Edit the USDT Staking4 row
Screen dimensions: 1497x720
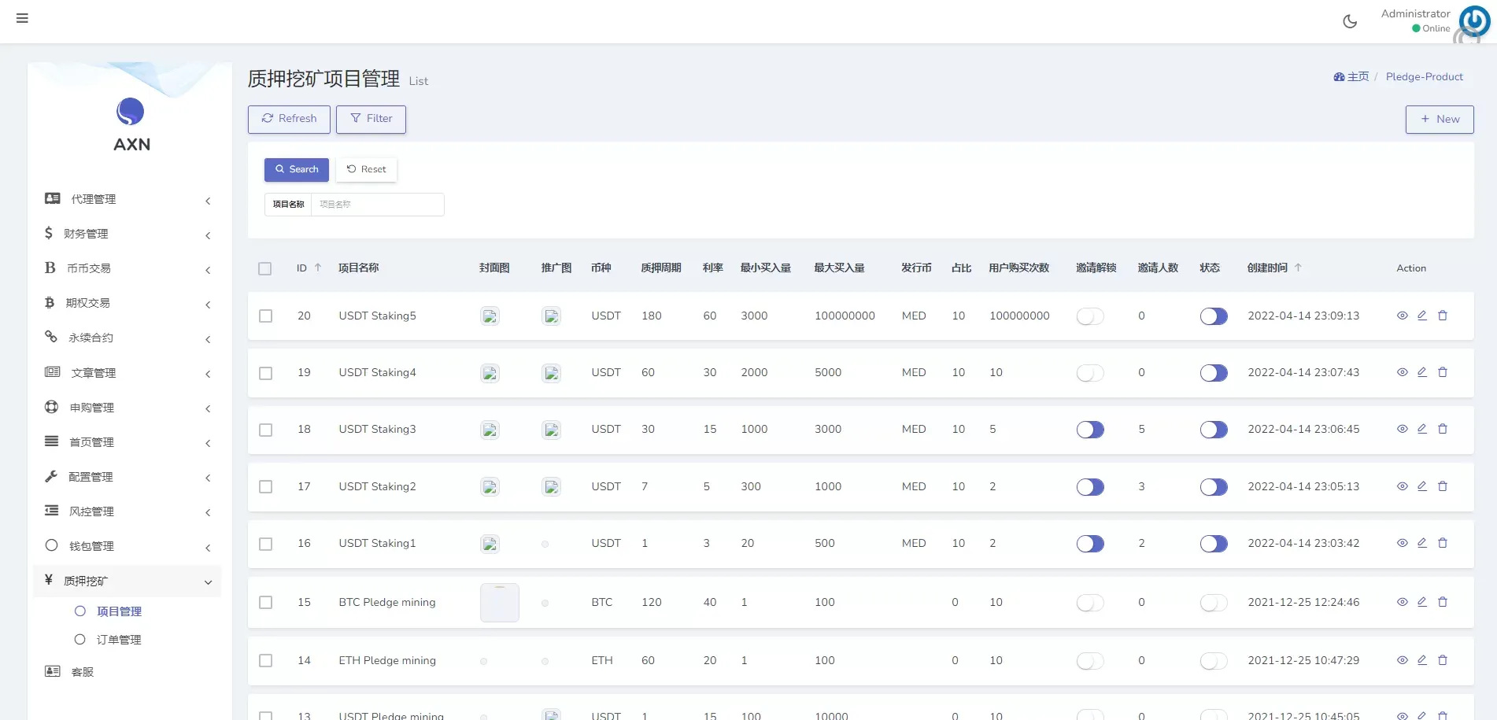click(1422, 372)
